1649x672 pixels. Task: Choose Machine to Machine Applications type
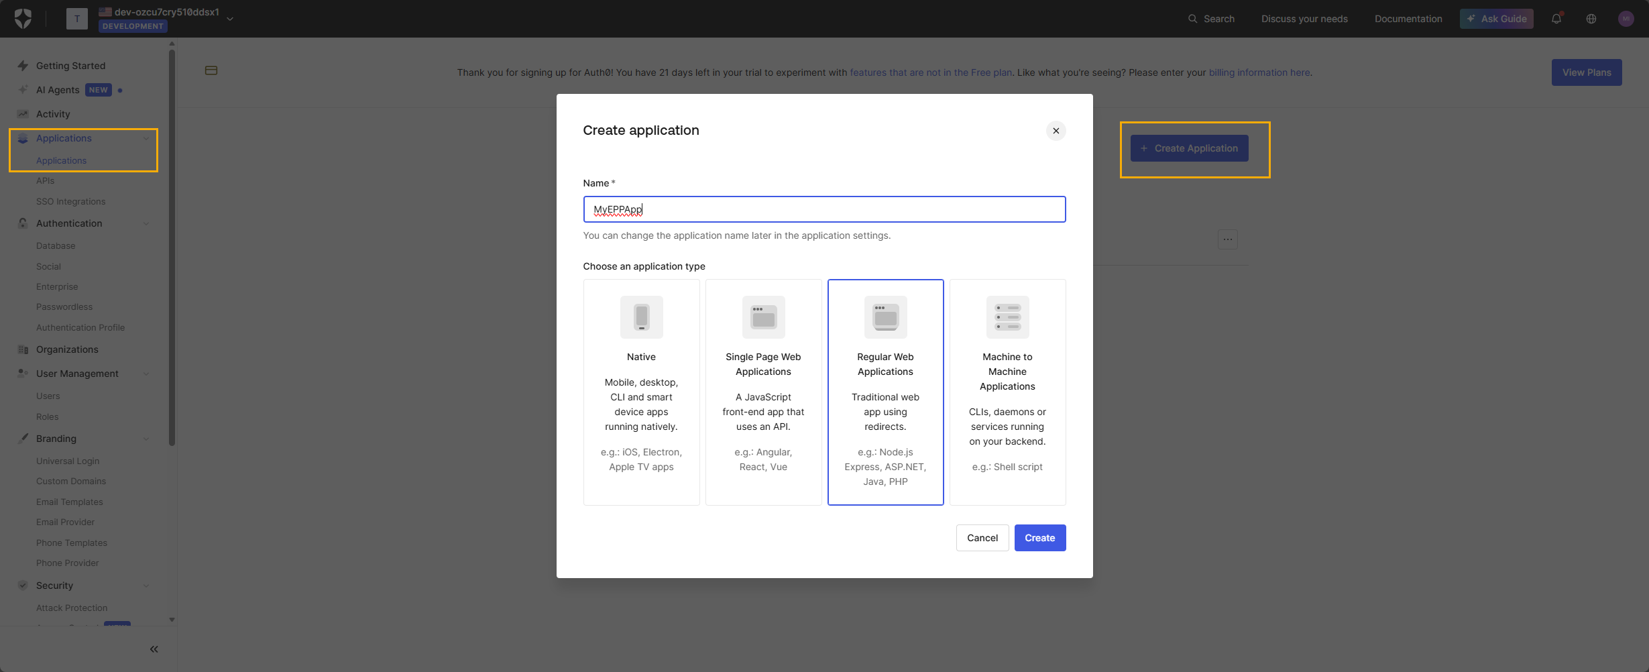tap(1007, 392)
